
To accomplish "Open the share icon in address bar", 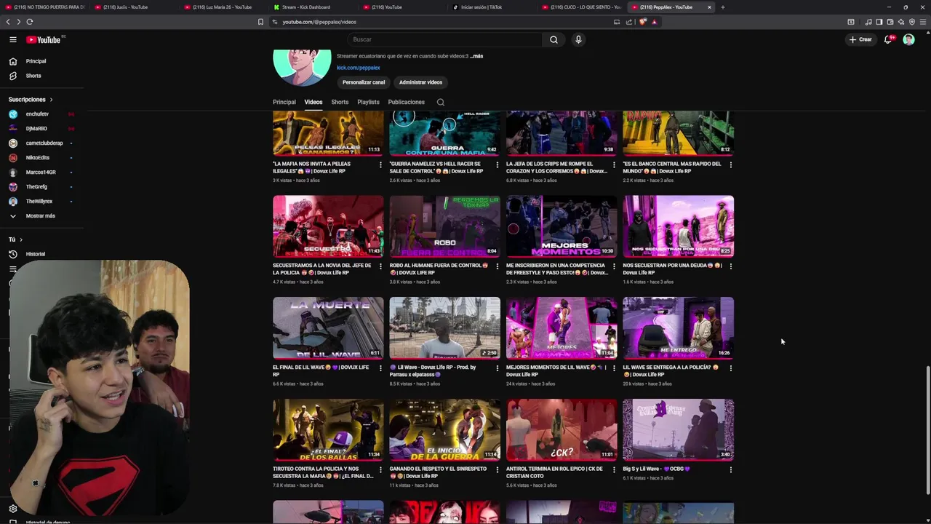I will click(629, 22).
